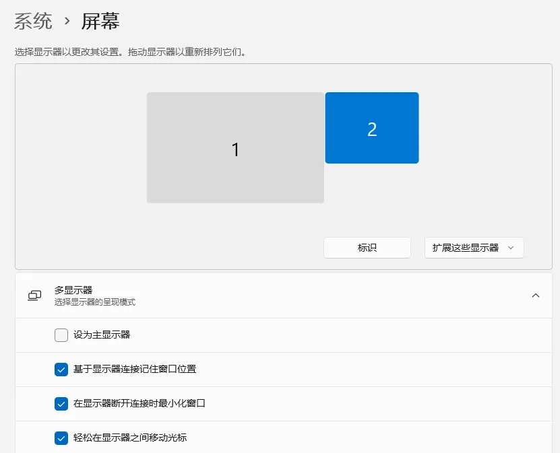The height and width of the screenshot is (453, 560).
Task: Uncheck 在显示器断开连接时最小化窗口
Action: (61, 403)
